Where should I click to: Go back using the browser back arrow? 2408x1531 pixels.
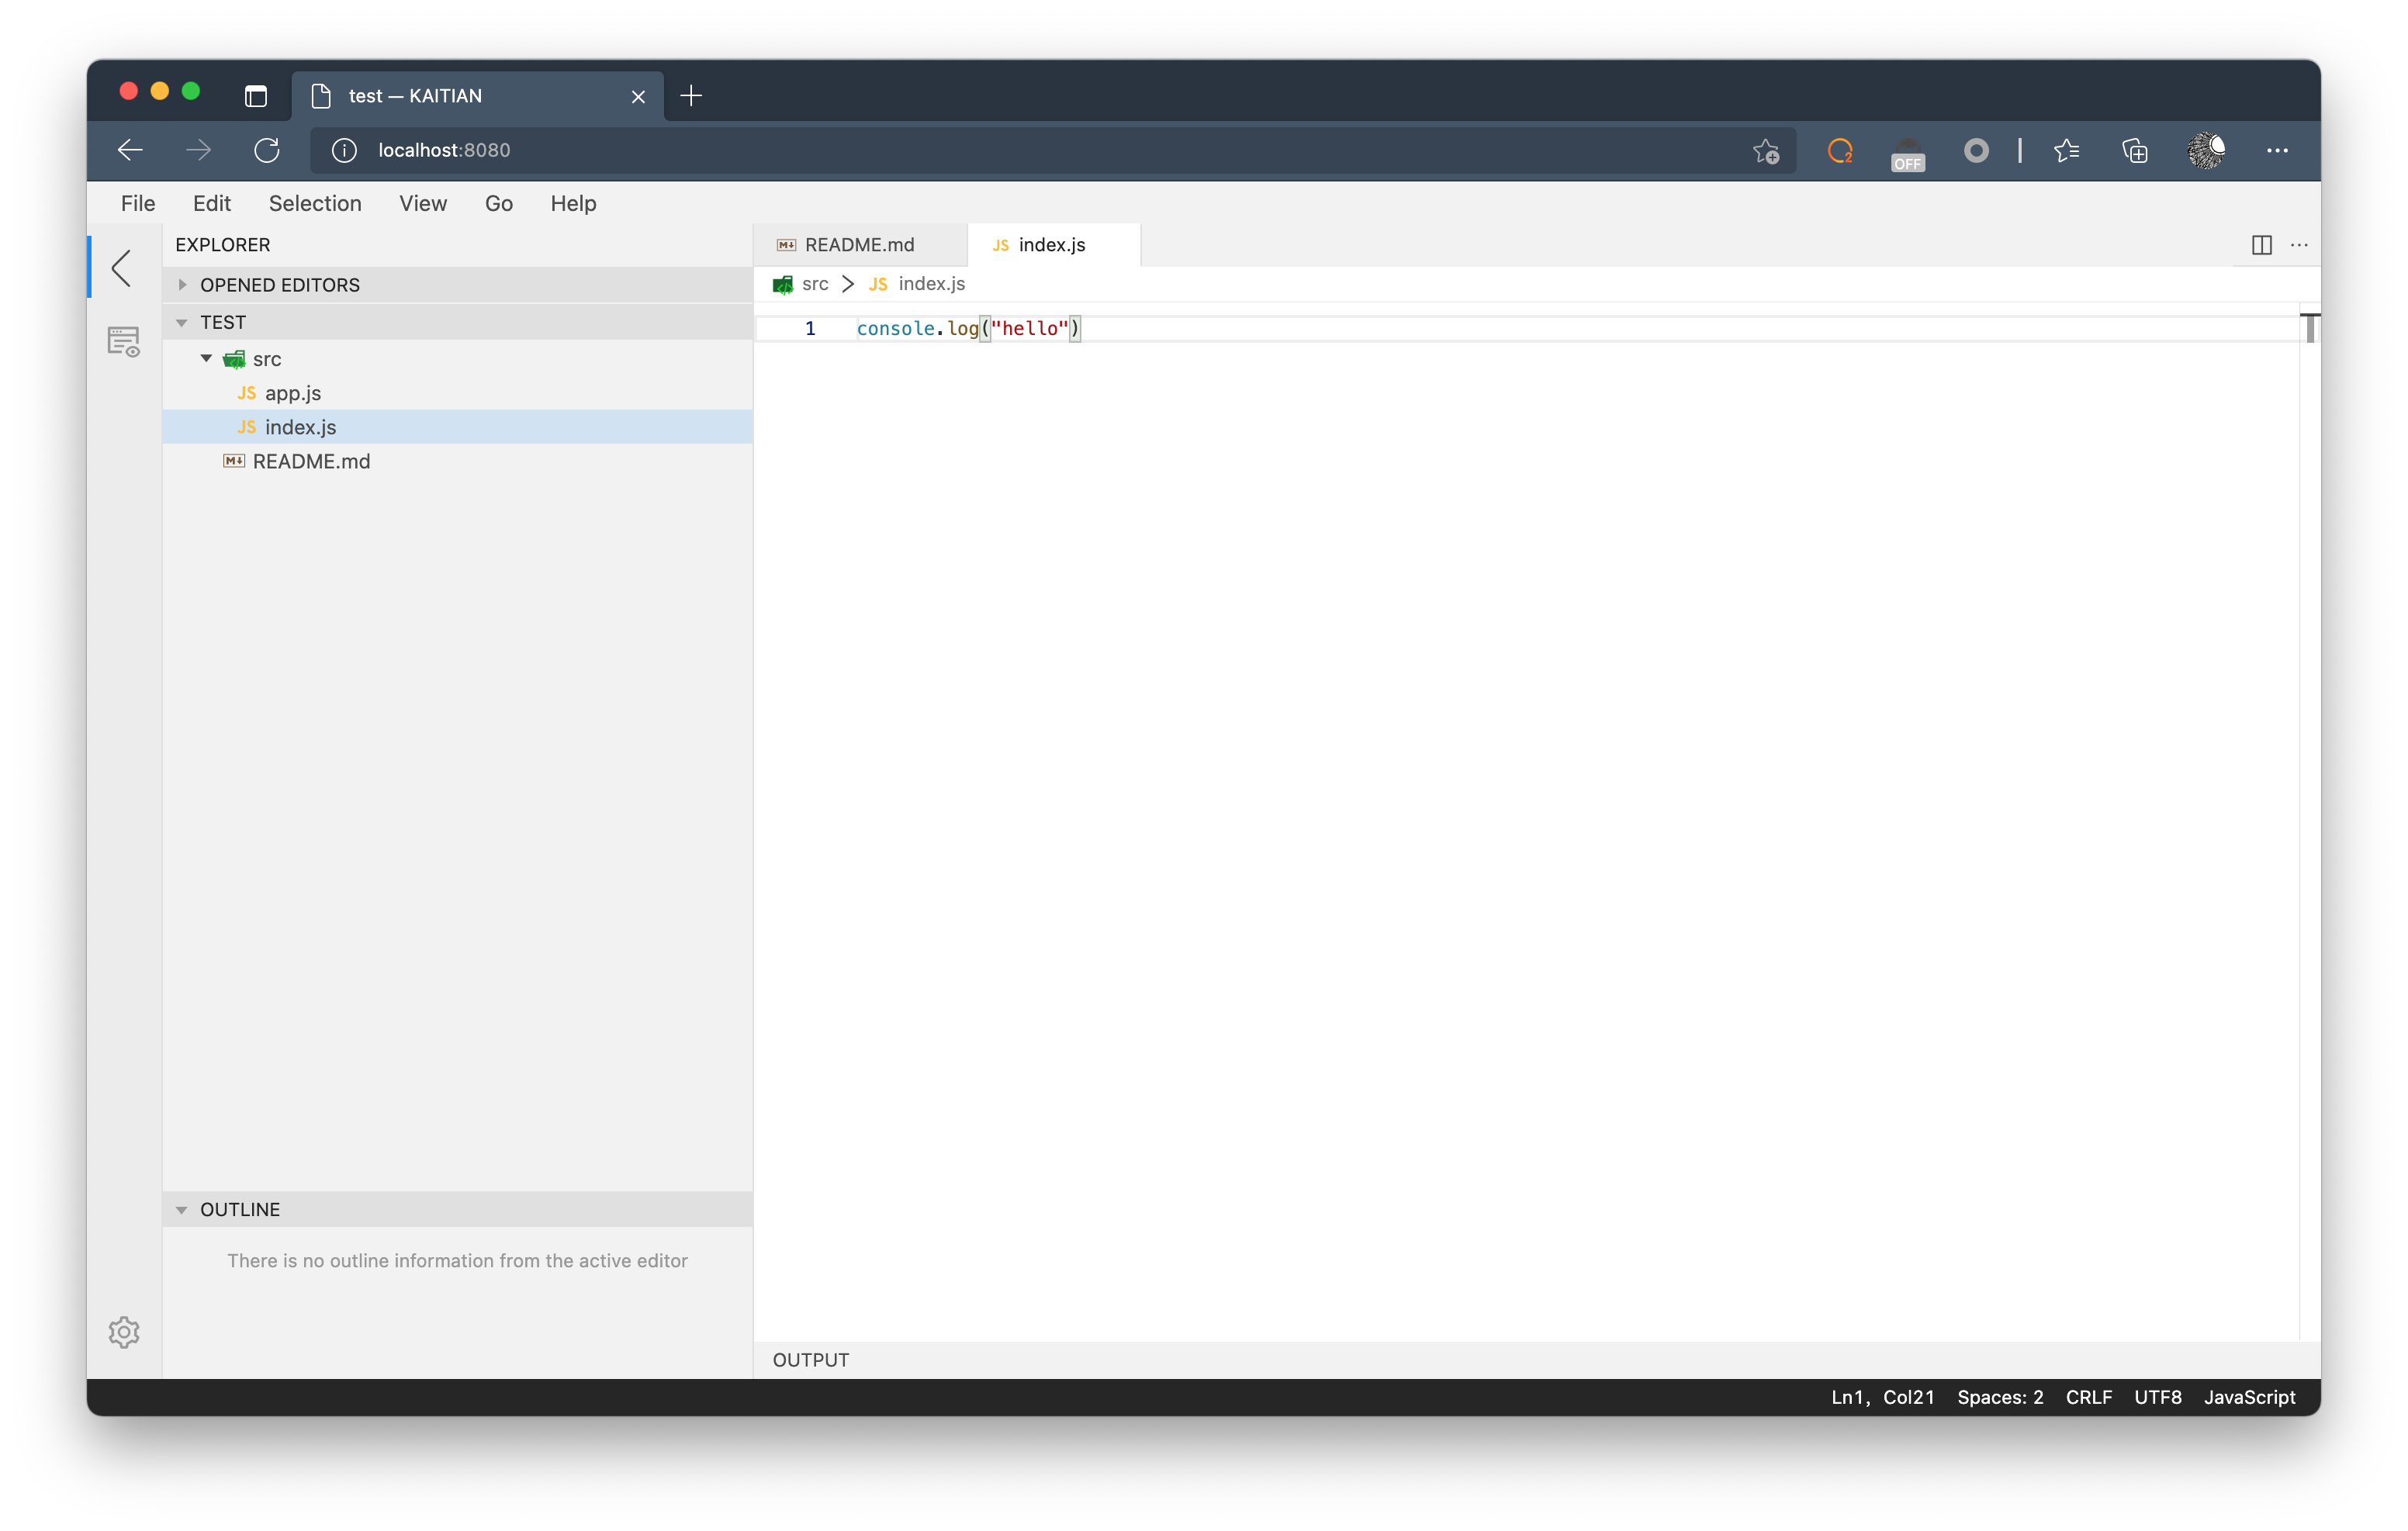pos(131,150)
